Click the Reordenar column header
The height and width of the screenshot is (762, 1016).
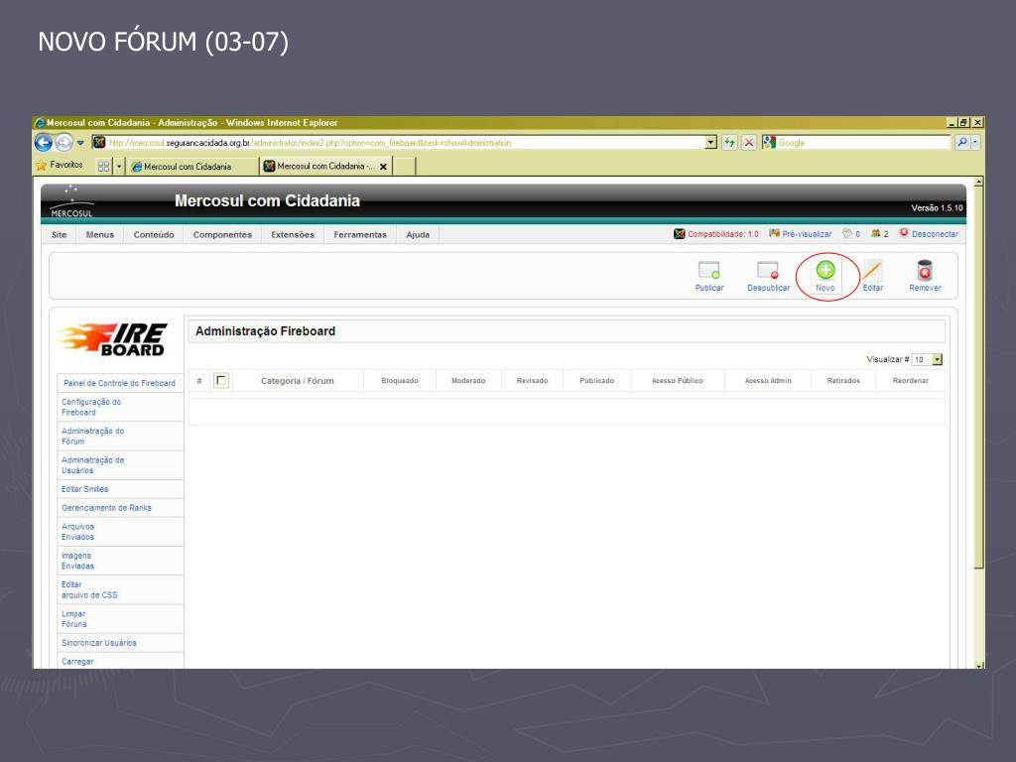coord(911,381)
